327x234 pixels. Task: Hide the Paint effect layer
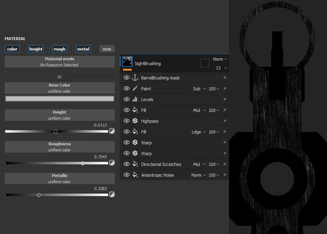(126, 89)
